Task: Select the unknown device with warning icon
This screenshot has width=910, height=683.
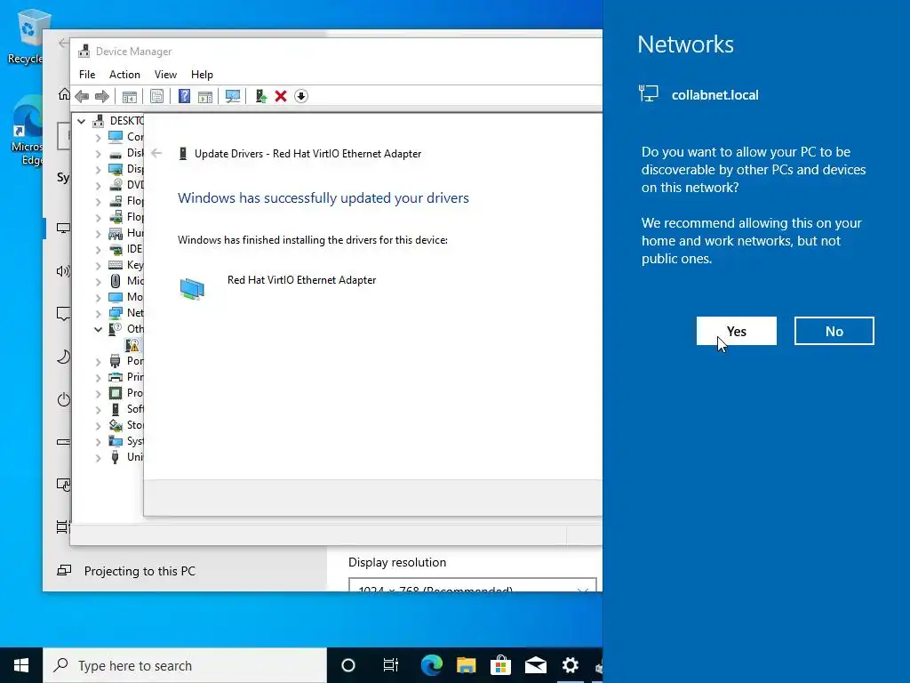Action: 132,345
